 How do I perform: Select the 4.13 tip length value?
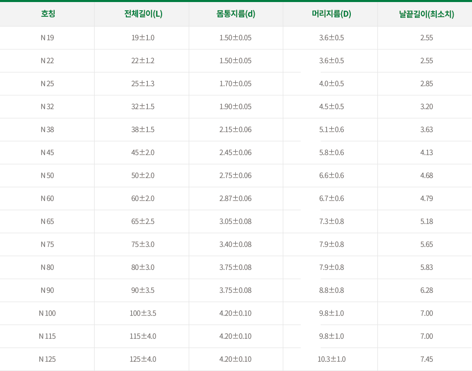[426, 153]
